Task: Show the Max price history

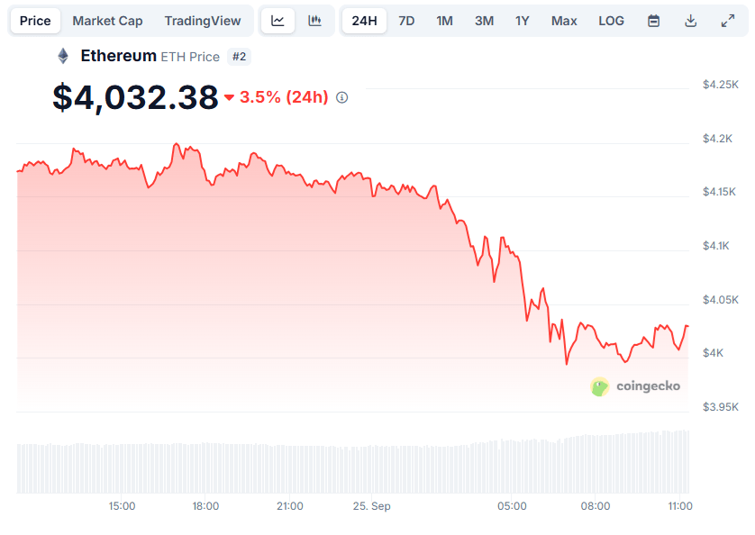Action: [564, 21]
